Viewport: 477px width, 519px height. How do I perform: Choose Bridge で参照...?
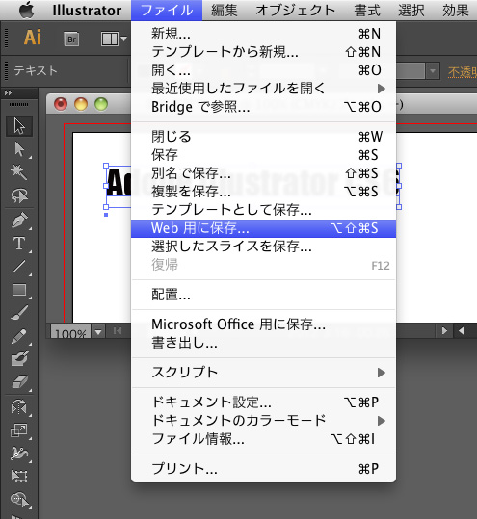263,107
